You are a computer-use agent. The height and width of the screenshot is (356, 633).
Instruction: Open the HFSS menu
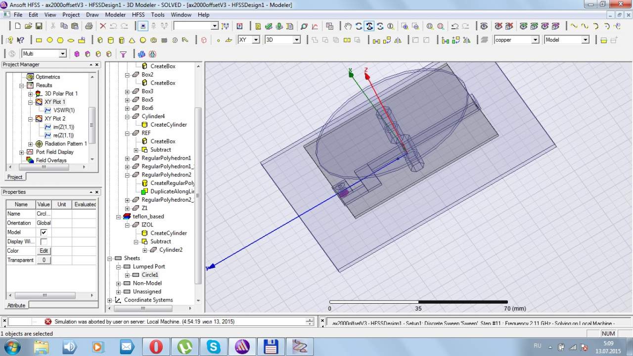pyautogui.click(x=138, y=15)
